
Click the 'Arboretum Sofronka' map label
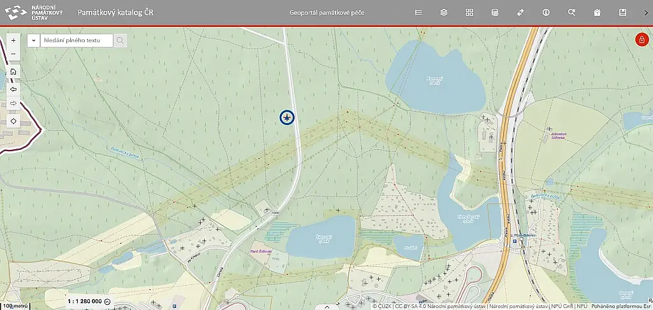558,135
